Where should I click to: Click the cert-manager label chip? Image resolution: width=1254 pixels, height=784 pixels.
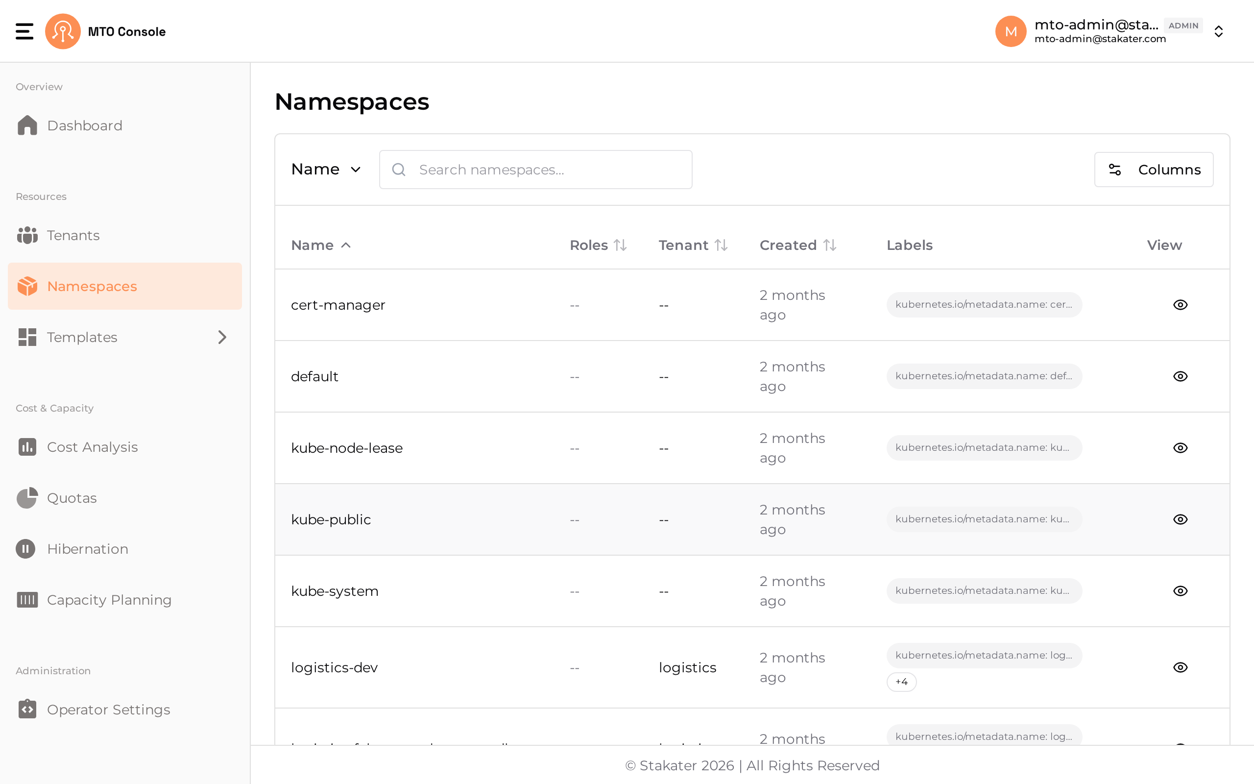984,305
